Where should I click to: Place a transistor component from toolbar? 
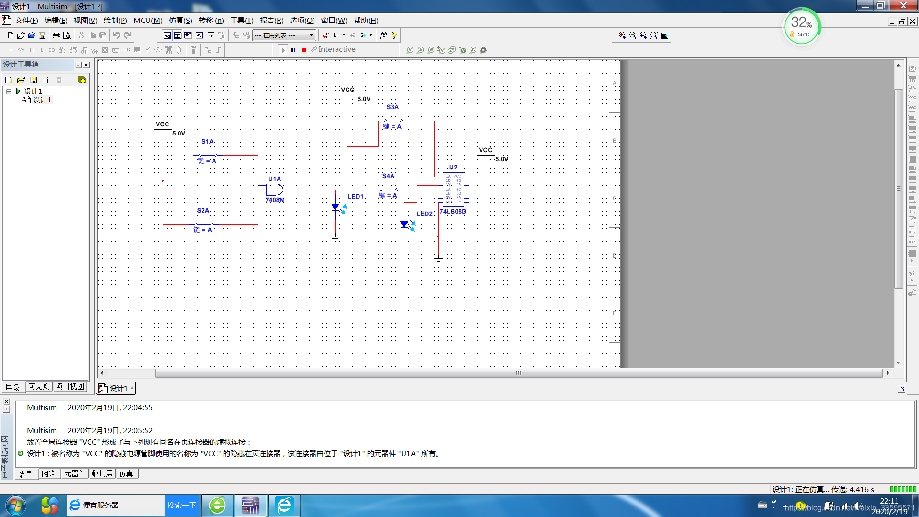(42, 50)
